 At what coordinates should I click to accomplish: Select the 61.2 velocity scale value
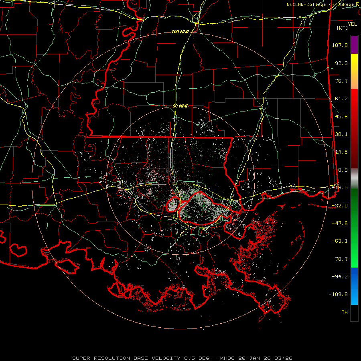tap(341, 99)
